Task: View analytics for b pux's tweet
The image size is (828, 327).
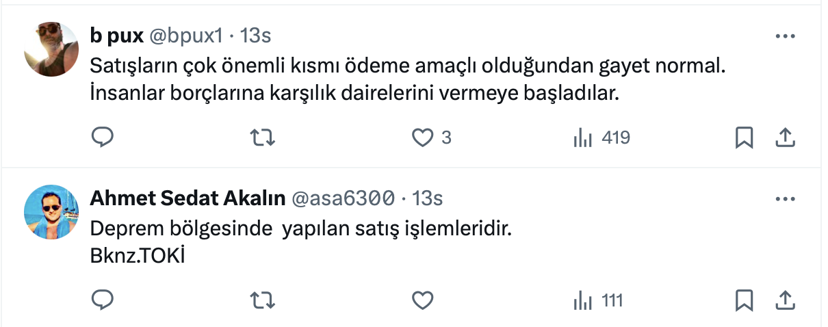Action: (x=582, y=138)
